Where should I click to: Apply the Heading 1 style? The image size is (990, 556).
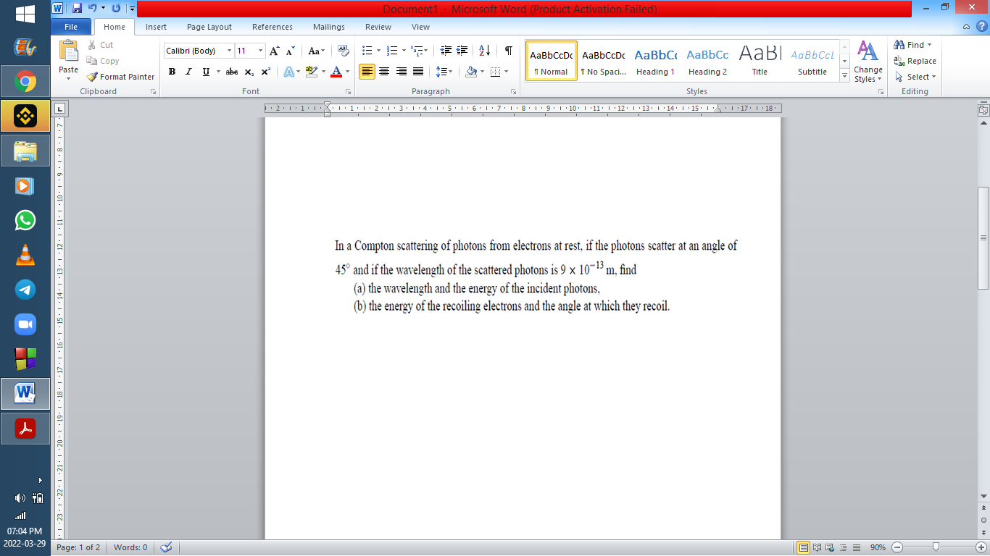click(655, 62)
